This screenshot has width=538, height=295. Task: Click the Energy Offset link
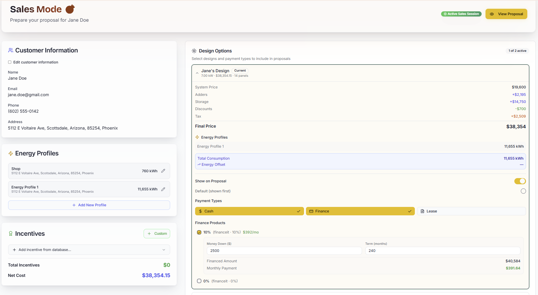pos(213,165)
